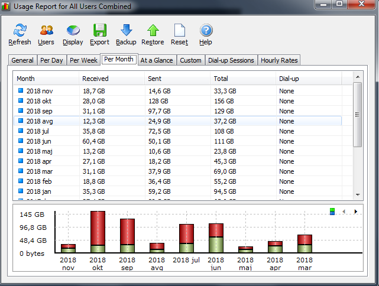Click the 48,4 GB axis label
Viewport: 379px width, 286px height.
click(x=33, y=240)
